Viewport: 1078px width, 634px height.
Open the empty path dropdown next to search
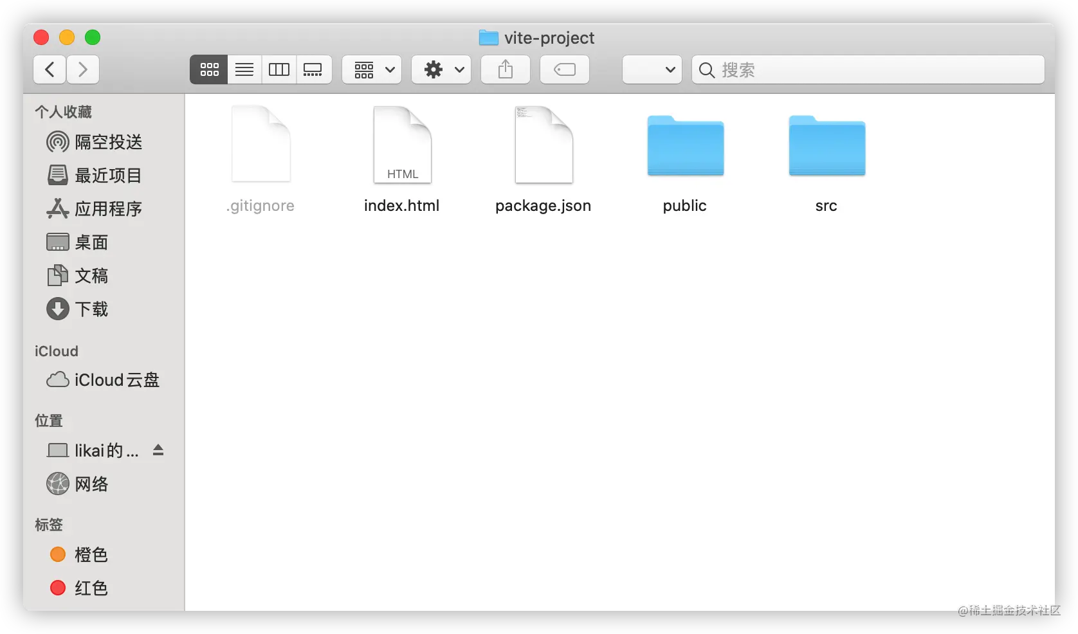[x=652, y=69]
